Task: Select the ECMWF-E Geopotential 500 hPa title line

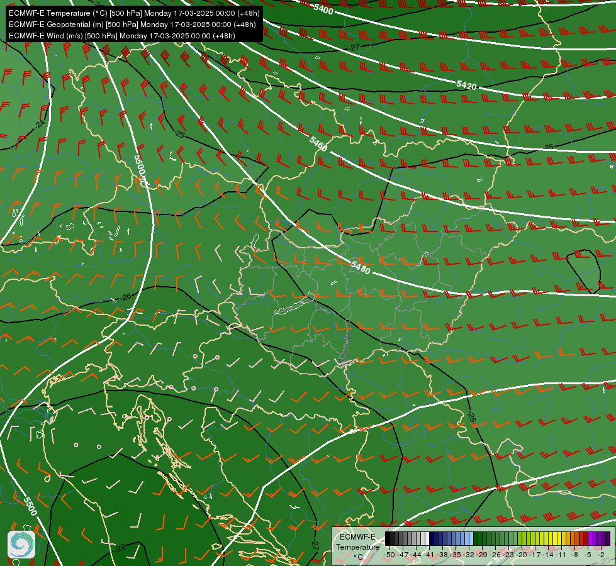Action: 132,25
